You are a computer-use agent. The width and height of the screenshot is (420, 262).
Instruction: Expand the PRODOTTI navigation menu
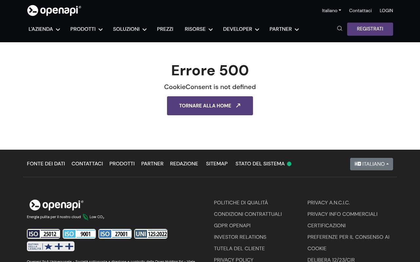point(86,29)
